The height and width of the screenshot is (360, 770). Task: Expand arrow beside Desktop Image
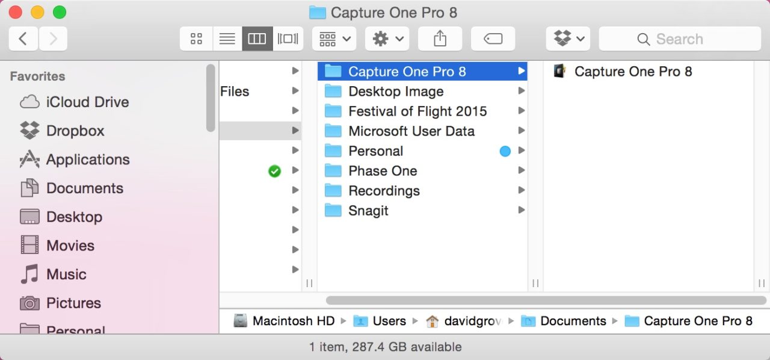(522, 92)
